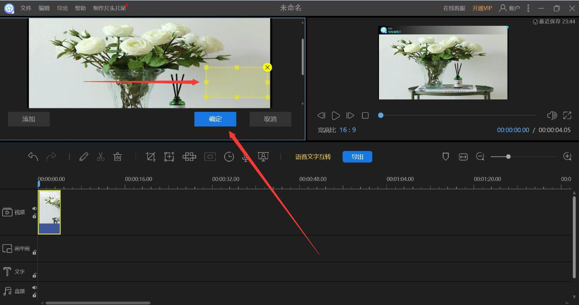Click the preview volume speaker icon
This screenshot has width=579, height=305.
(x=552, y=115)
